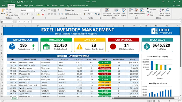Toggle the AutoSave switch
Image resolution: width=182 pixels, height=102 pixels.
pyautogui.click(x=13, y=2)
